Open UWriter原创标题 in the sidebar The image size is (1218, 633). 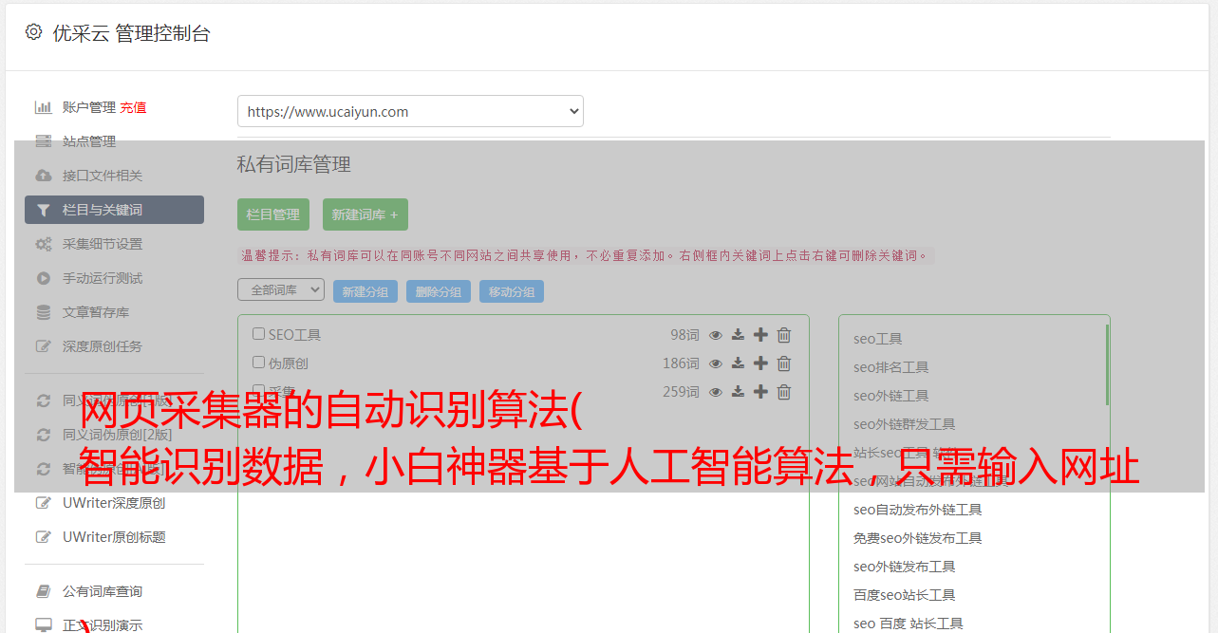point(114,537)
